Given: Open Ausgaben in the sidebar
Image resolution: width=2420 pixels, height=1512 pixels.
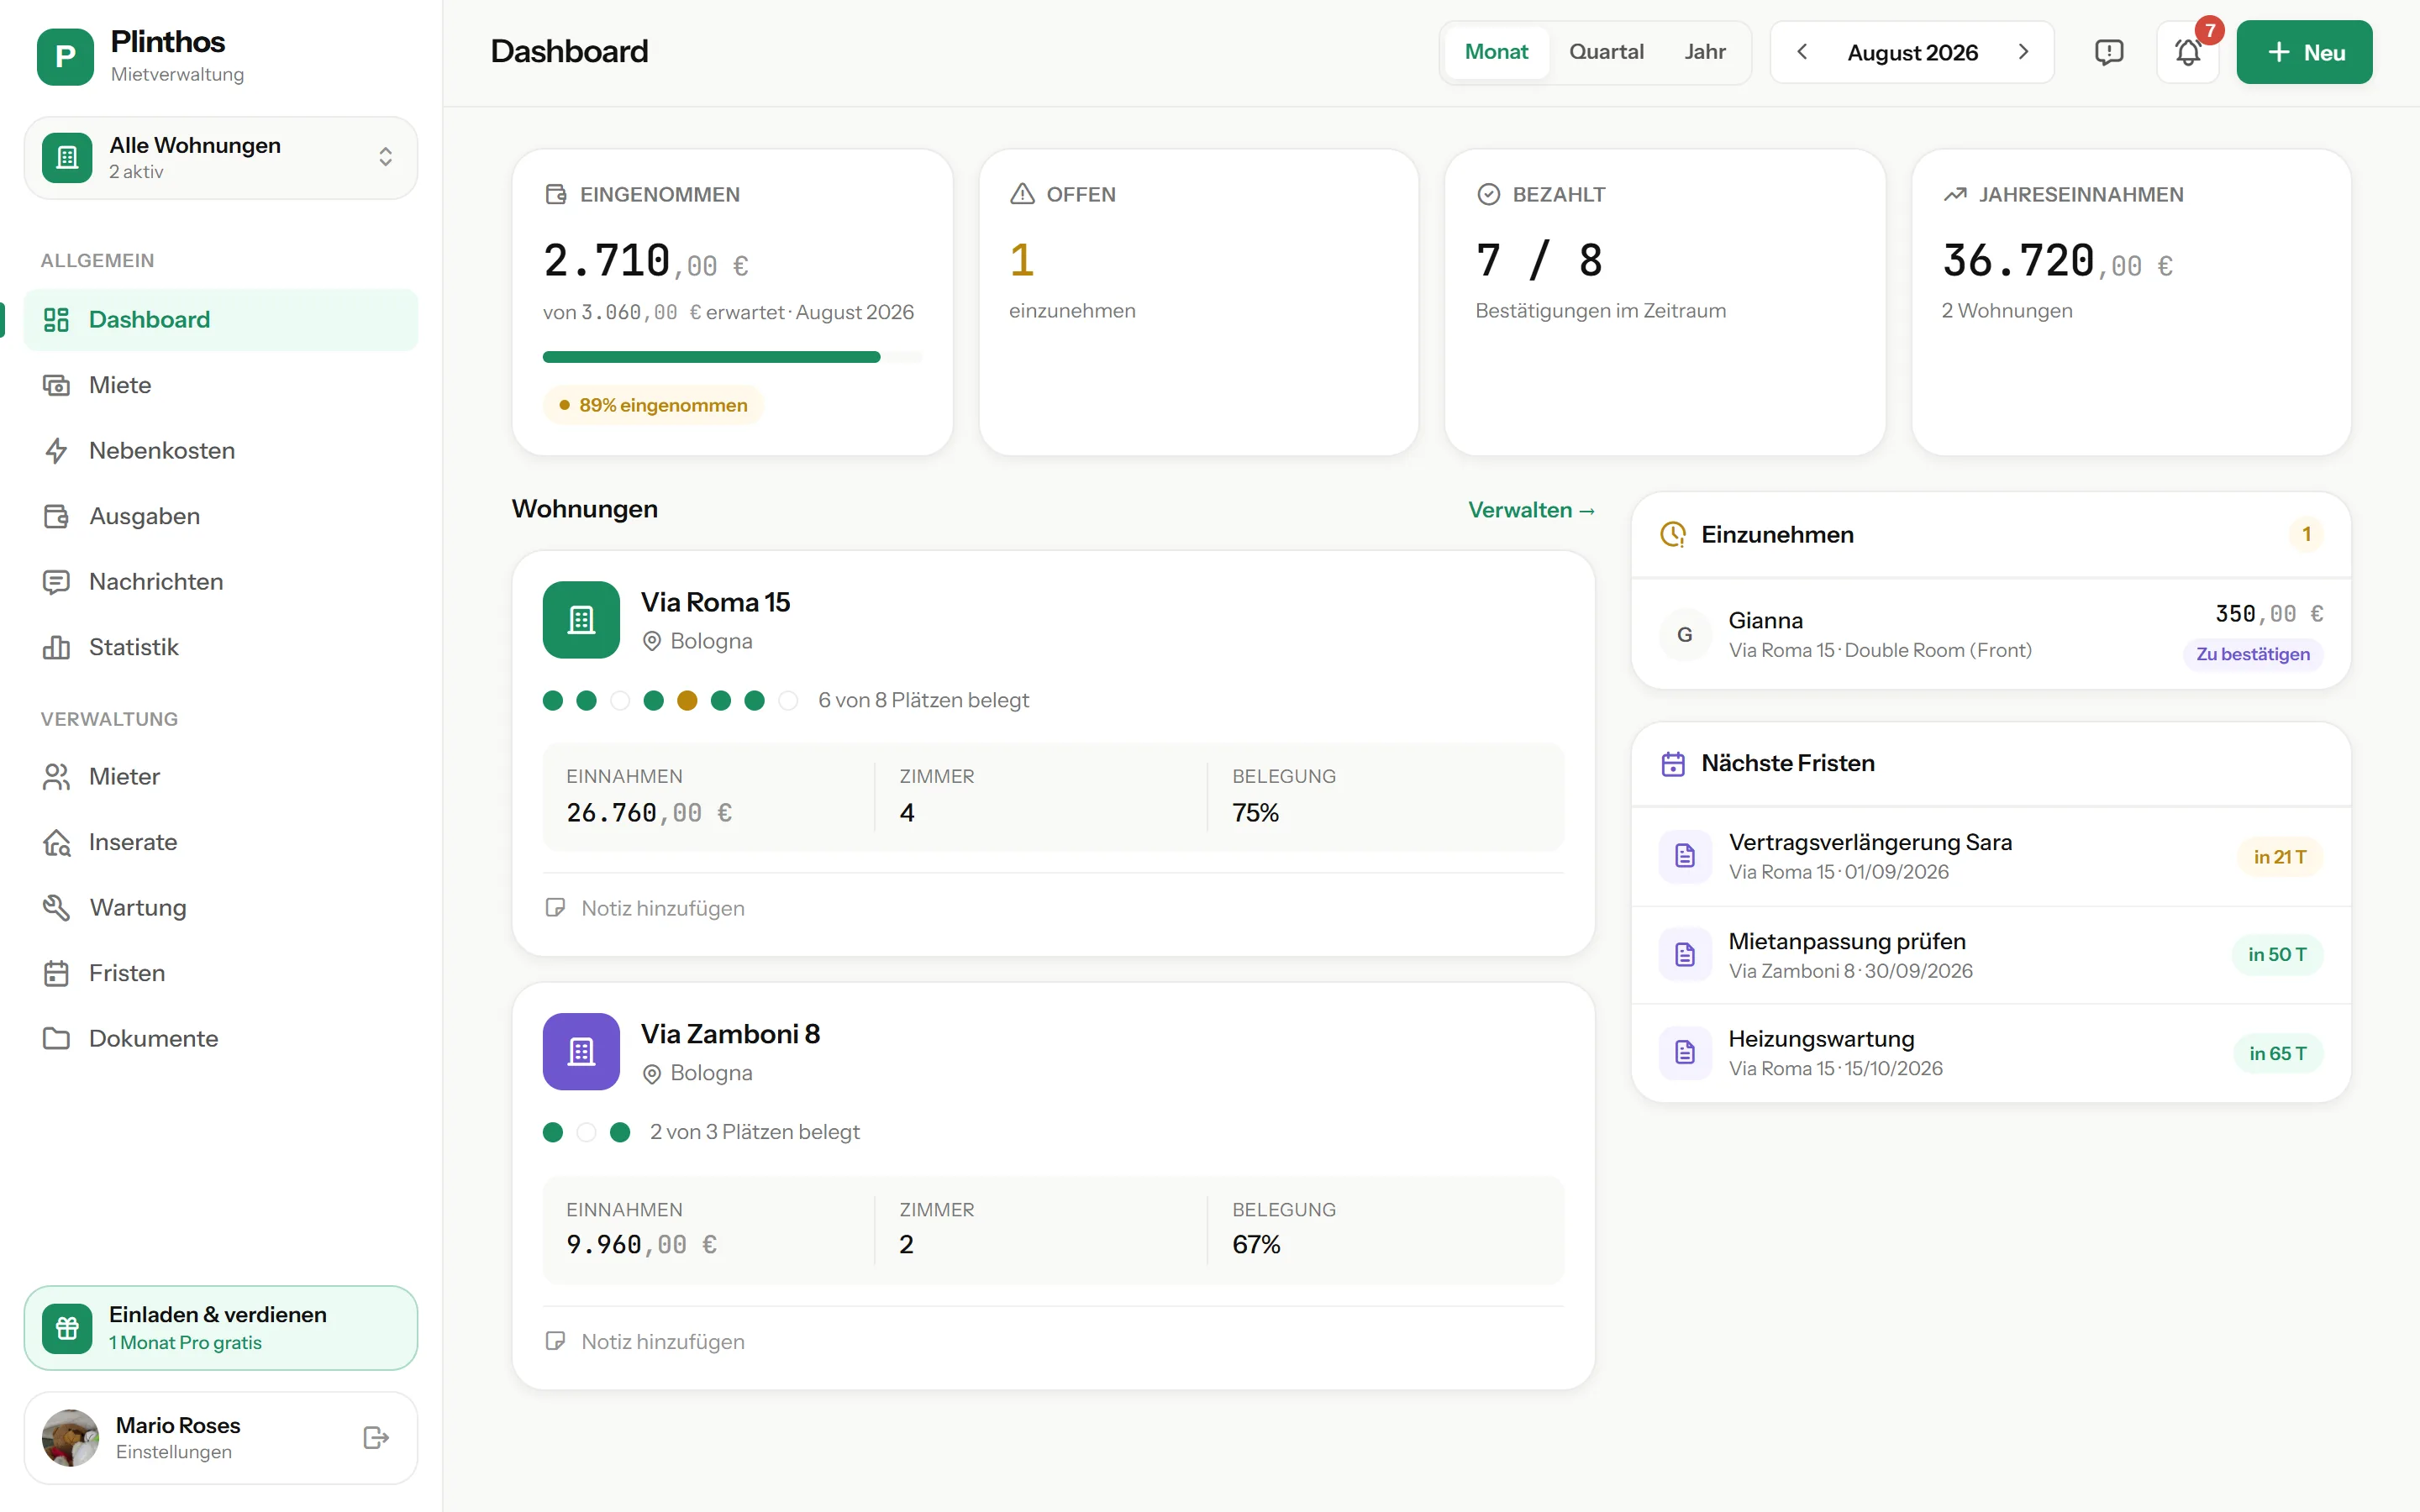Looking at the screenshot, I should [221, 516].
